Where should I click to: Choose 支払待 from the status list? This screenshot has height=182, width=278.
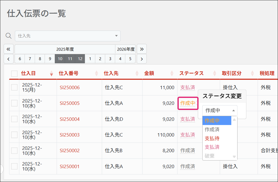[212, 138]
